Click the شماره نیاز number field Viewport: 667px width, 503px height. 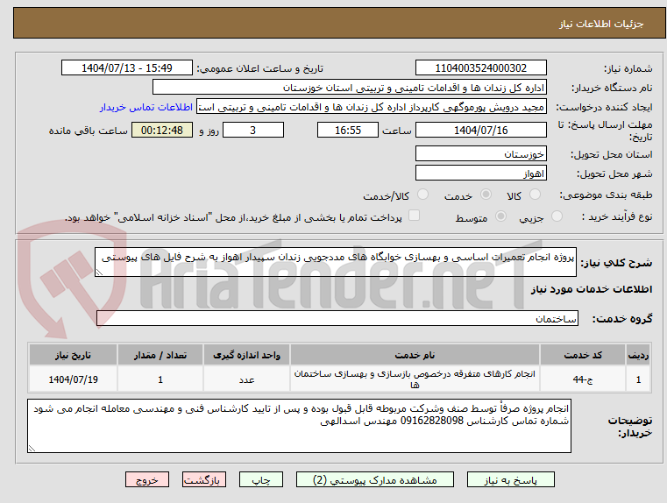(x=480, y=68)
